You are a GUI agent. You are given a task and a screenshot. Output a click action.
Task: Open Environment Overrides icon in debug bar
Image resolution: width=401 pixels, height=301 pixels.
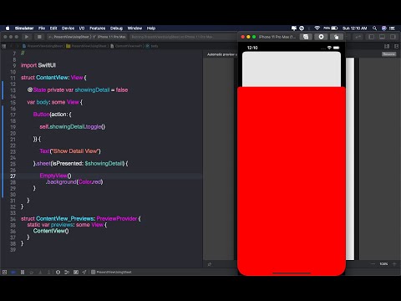pyautogui.click(x=76, y=272)
